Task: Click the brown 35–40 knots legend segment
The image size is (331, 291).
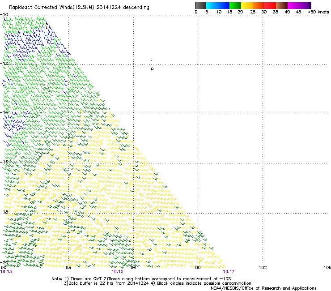Action: pos(282,5)
